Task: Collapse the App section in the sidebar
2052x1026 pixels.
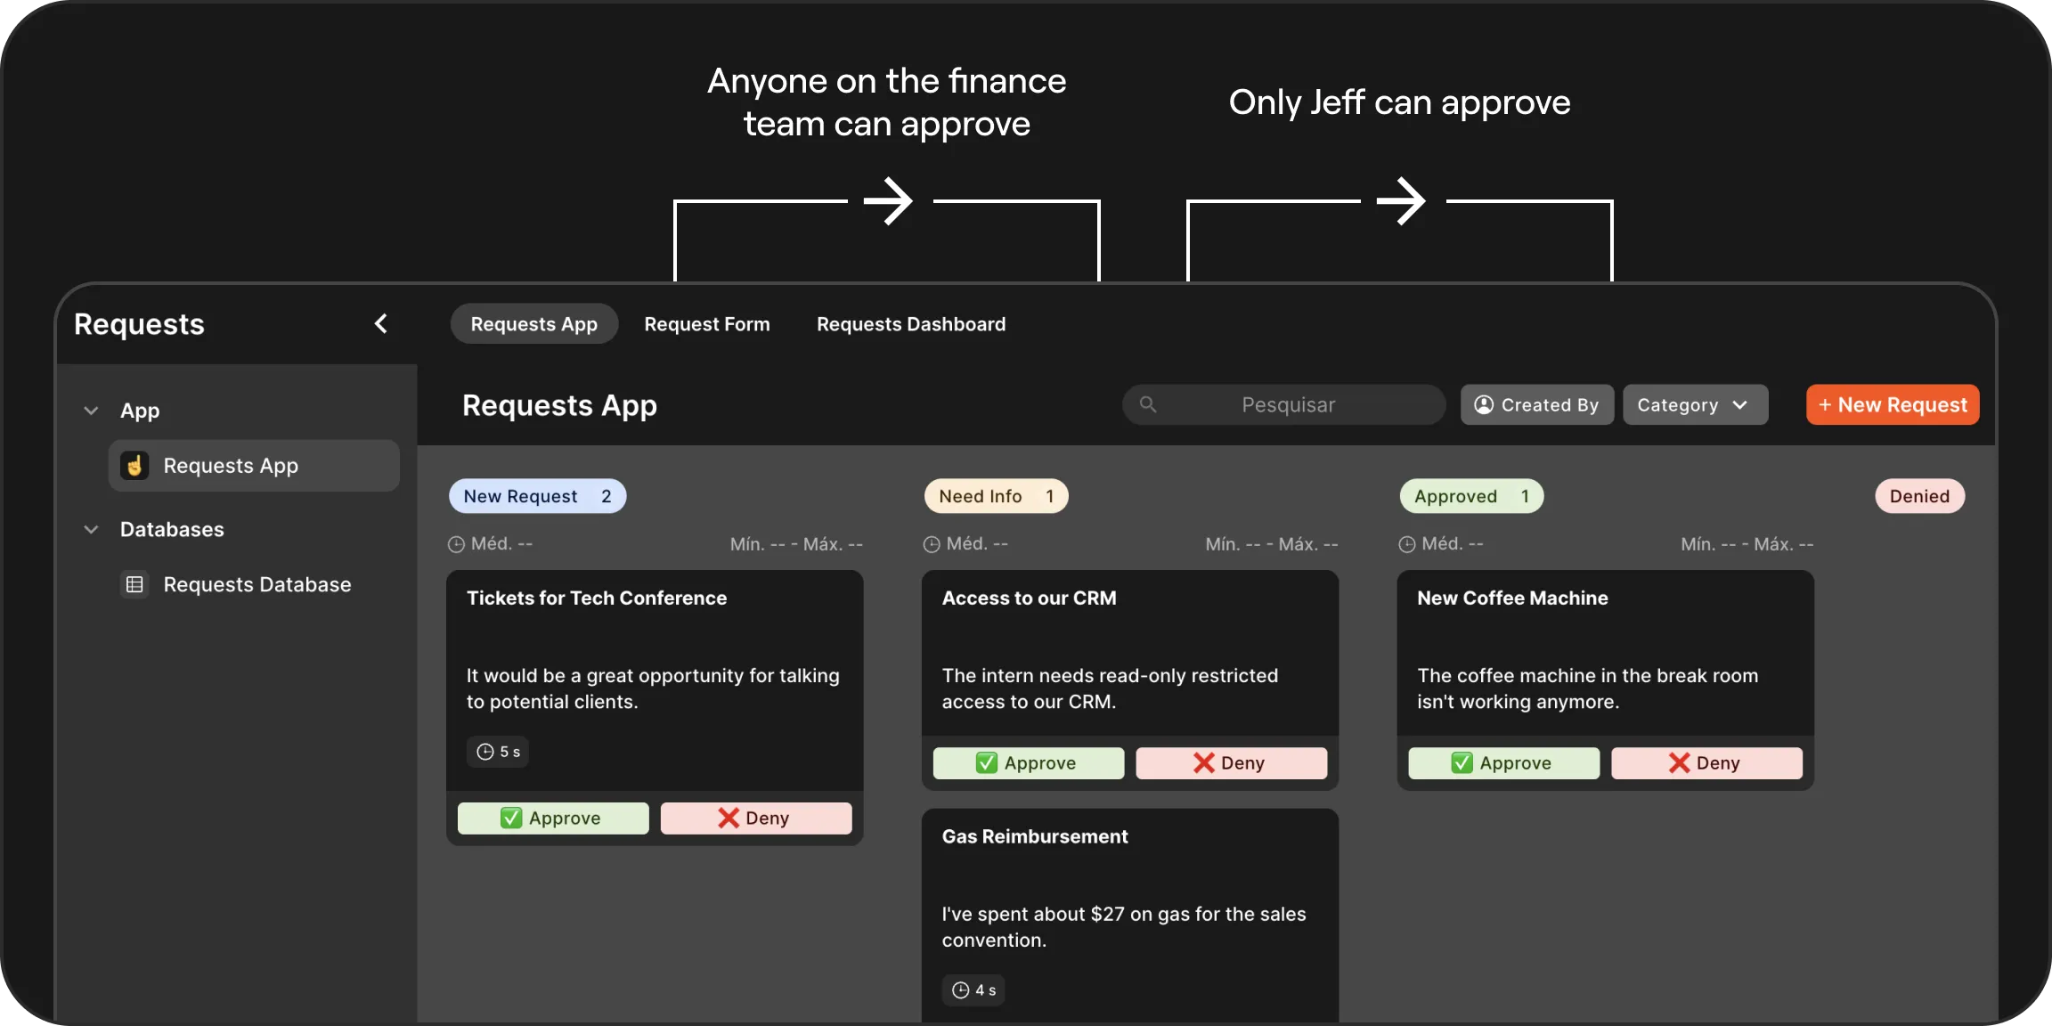Action: [92, 410]
